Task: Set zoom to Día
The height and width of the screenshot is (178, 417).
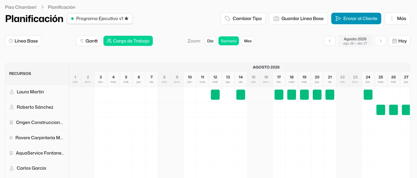Action: tap(210, 41)
